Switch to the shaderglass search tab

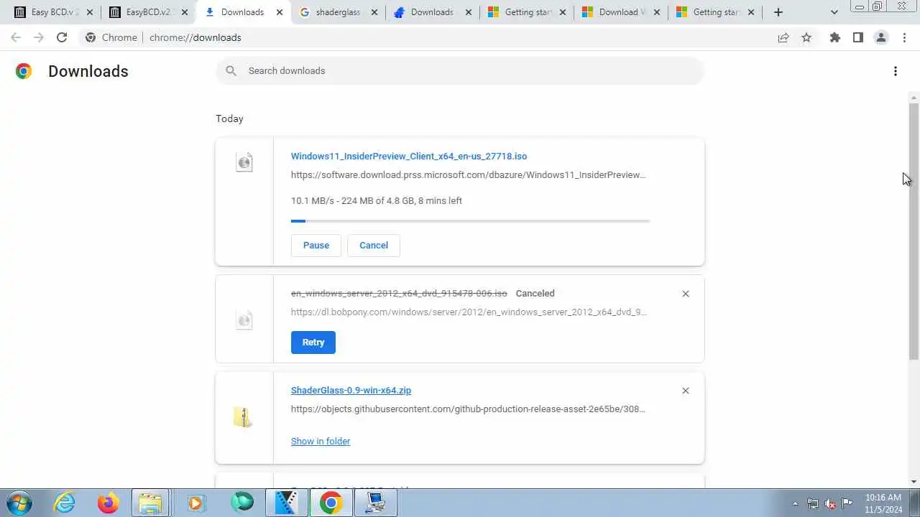[338, 12]
